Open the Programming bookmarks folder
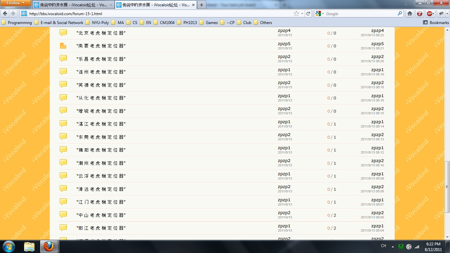 point(17,23)
